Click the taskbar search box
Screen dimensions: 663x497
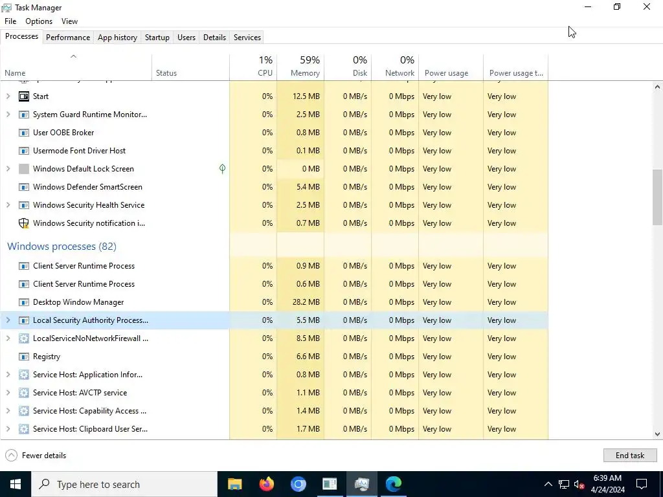tap(124, 484)
